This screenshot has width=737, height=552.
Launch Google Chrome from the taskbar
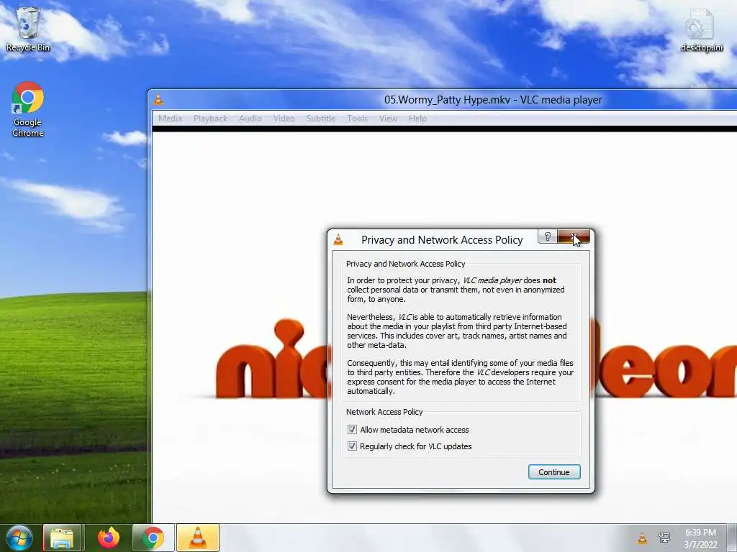click(153, 538)
